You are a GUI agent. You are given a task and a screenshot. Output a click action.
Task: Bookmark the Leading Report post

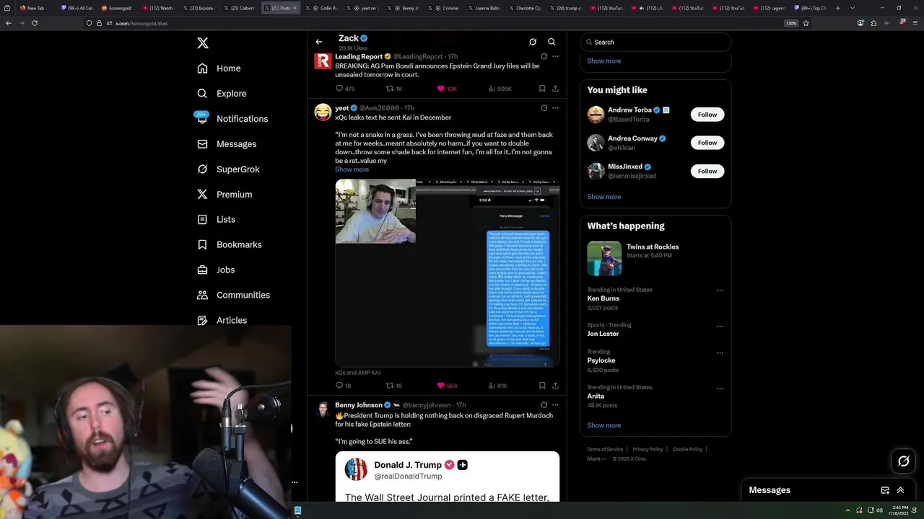coord(541,89)
